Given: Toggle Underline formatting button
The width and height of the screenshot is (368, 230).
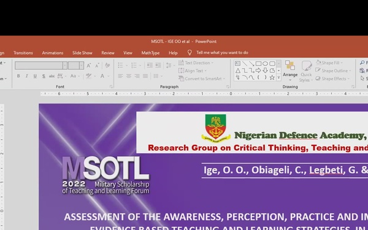Looking at the screenshot, I should (x=35, y=76).
